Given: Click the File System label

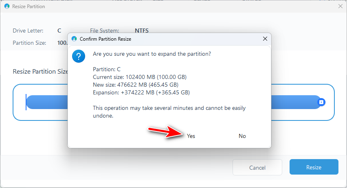Looking at the screenshot, I should coord(104,31).
